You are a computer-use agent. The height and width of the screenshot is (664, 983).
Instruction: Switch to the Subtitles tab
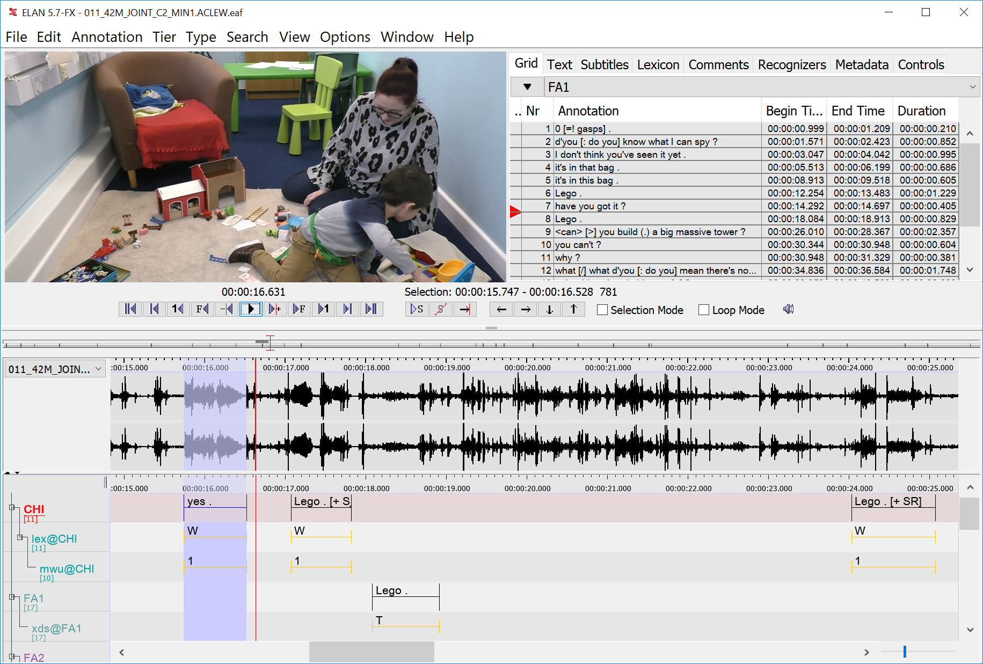point(604,64)
